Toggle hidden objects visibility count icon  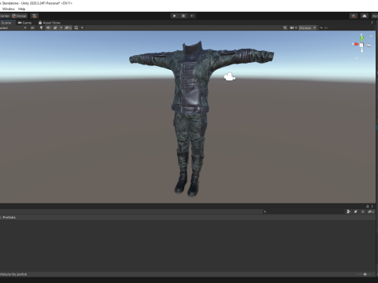(x=68, y=28)
